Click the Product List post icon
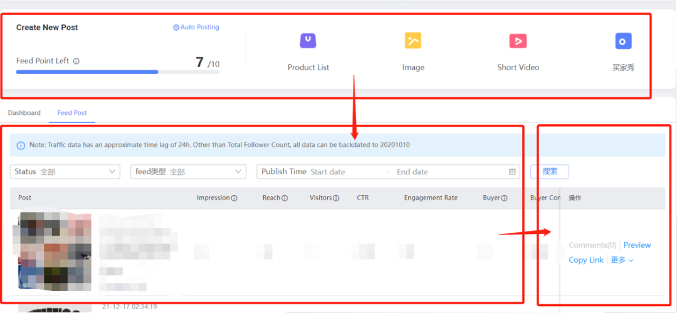The image size is (677, 313). (308, 41)
